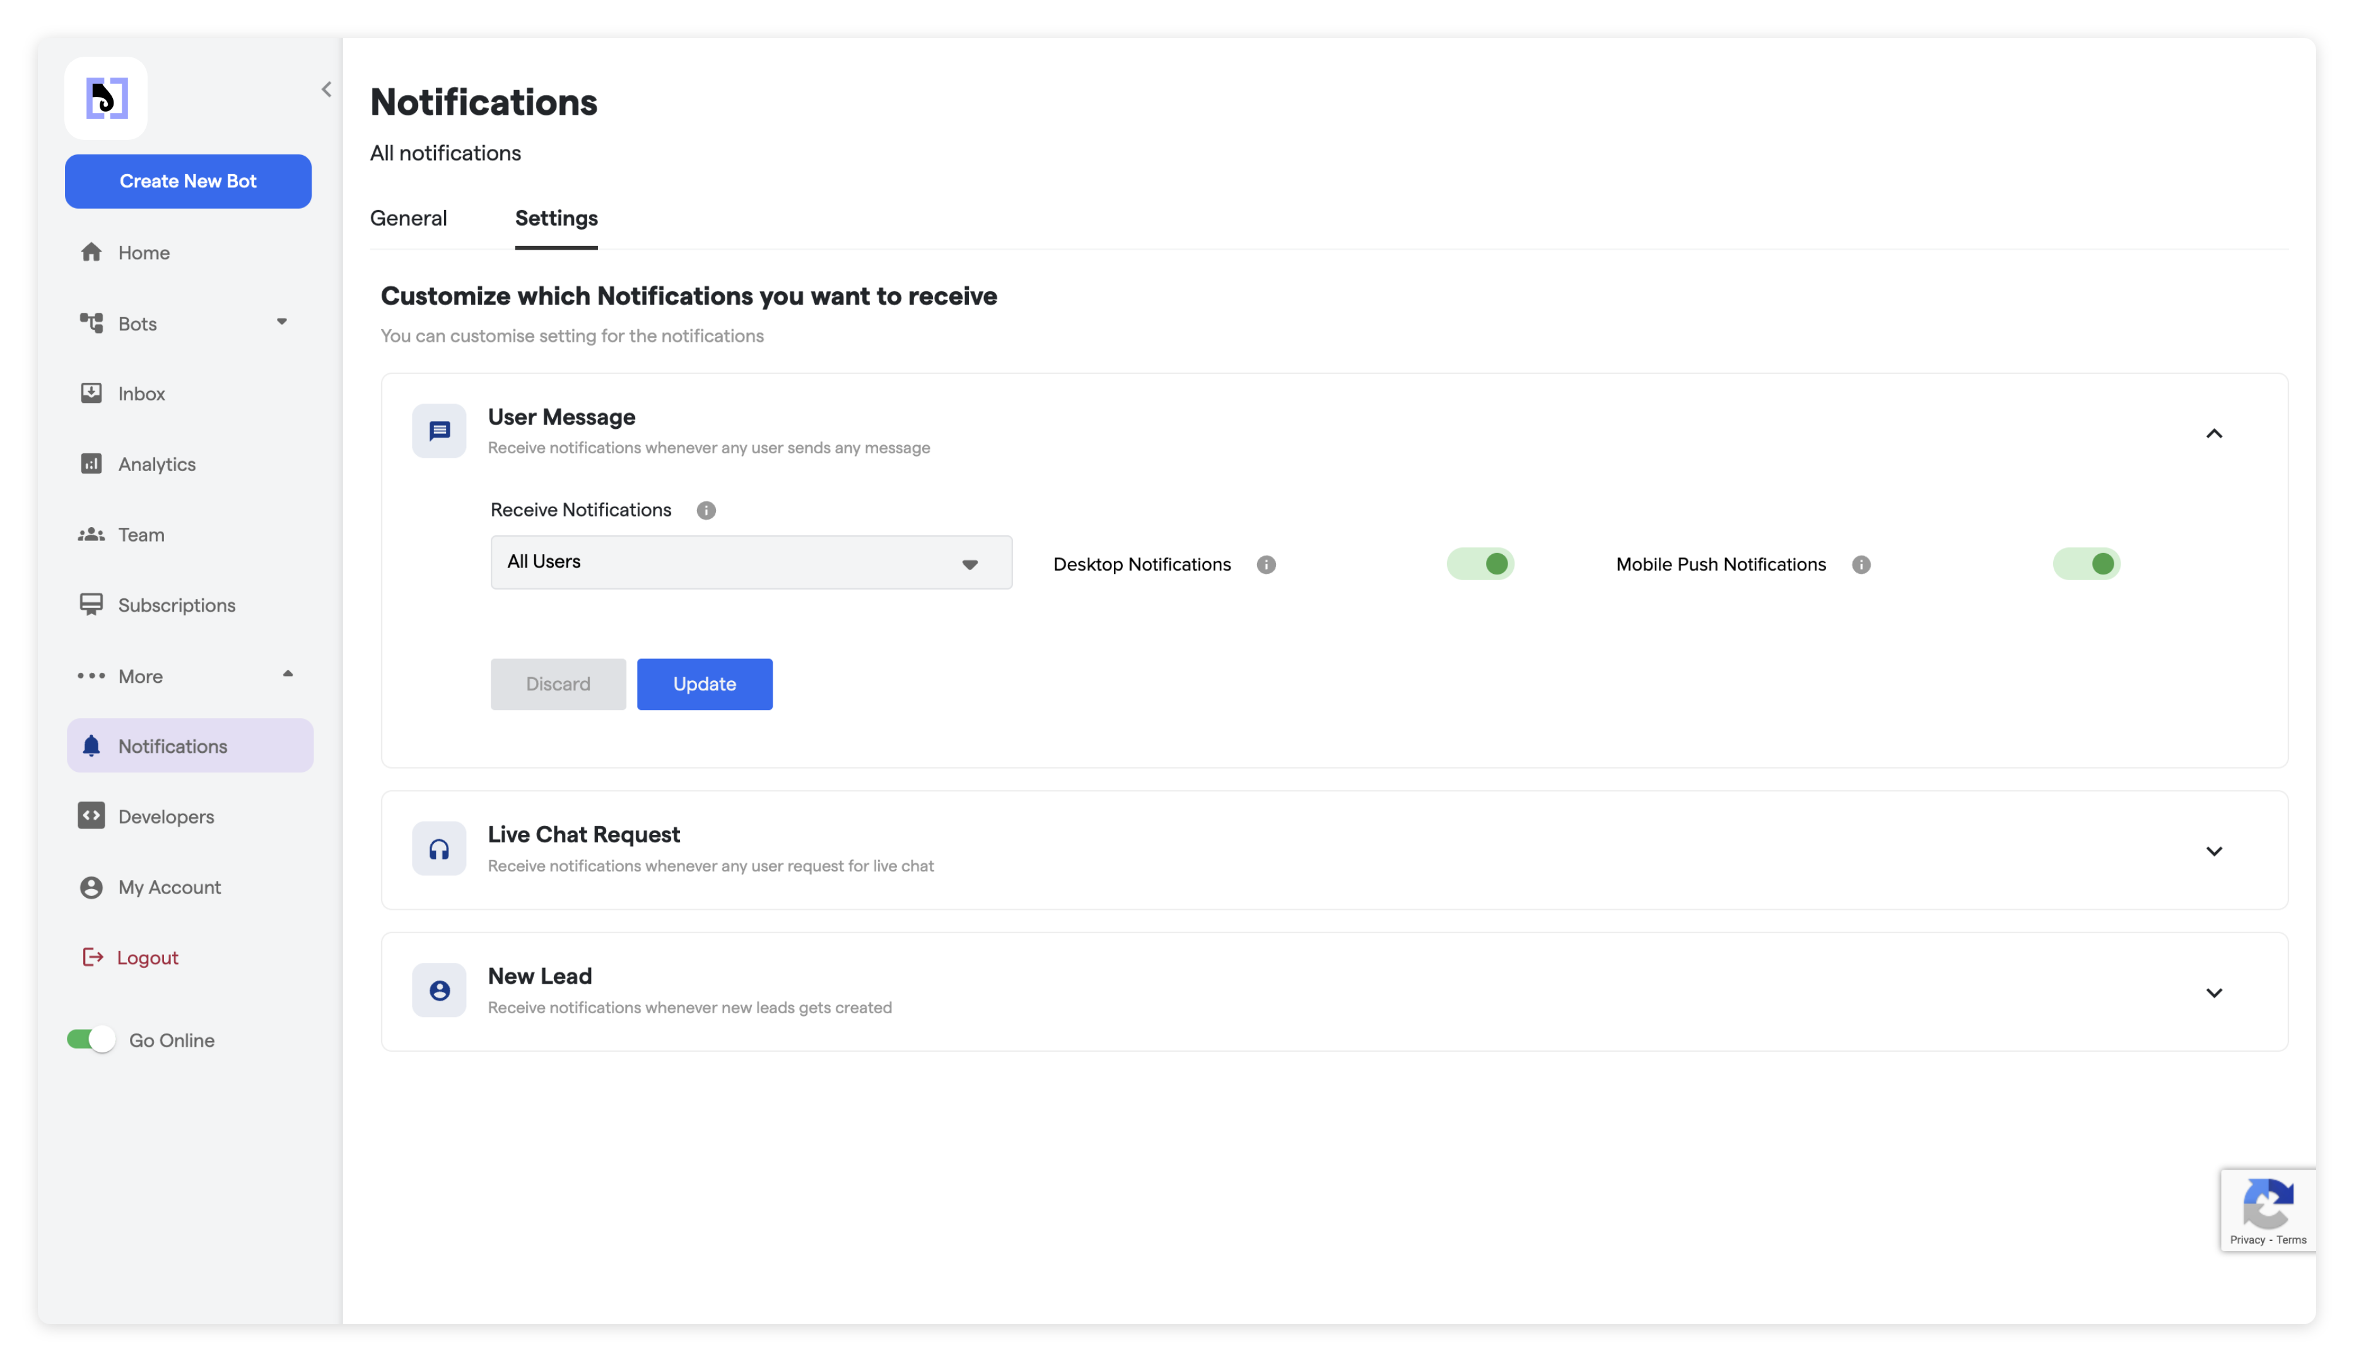Click info icon beside Receive Notifications
Image resolution: width=2354 pixels, height=1362 pixels.
706,509
